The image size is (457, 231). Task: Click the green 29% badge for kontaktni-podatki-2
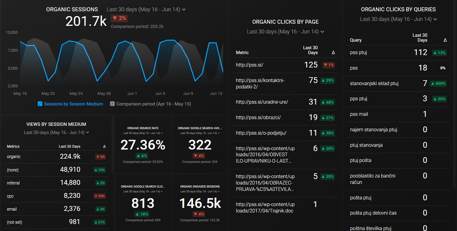[328, 81]
